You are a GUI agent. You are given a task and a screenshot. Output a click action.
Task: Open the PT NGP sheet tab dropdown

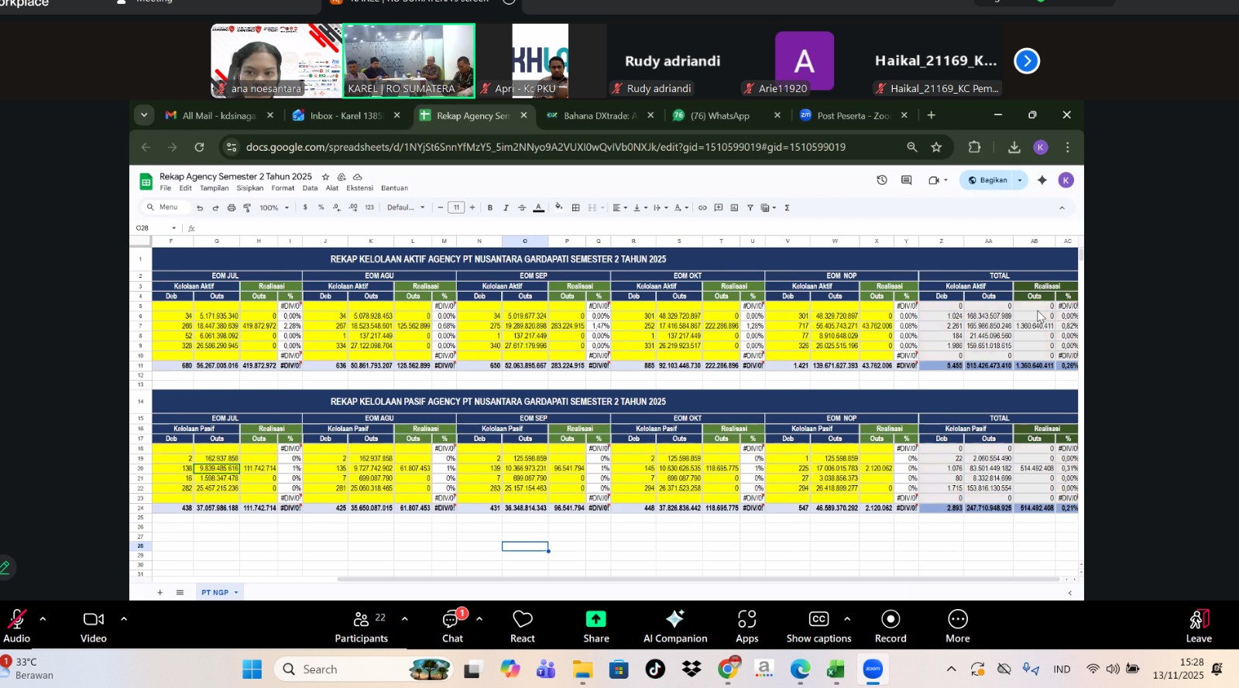tap(236, 593)
